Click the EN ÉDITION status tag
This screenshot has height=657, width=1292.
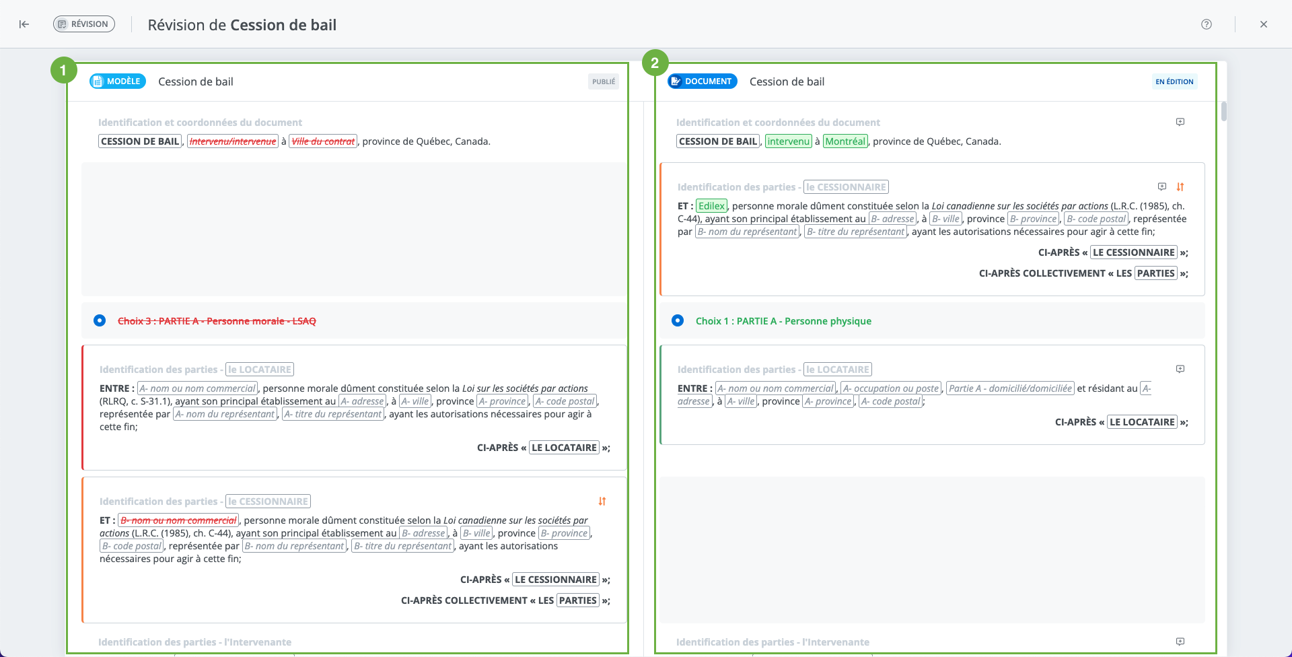[x=1174, y=81]
